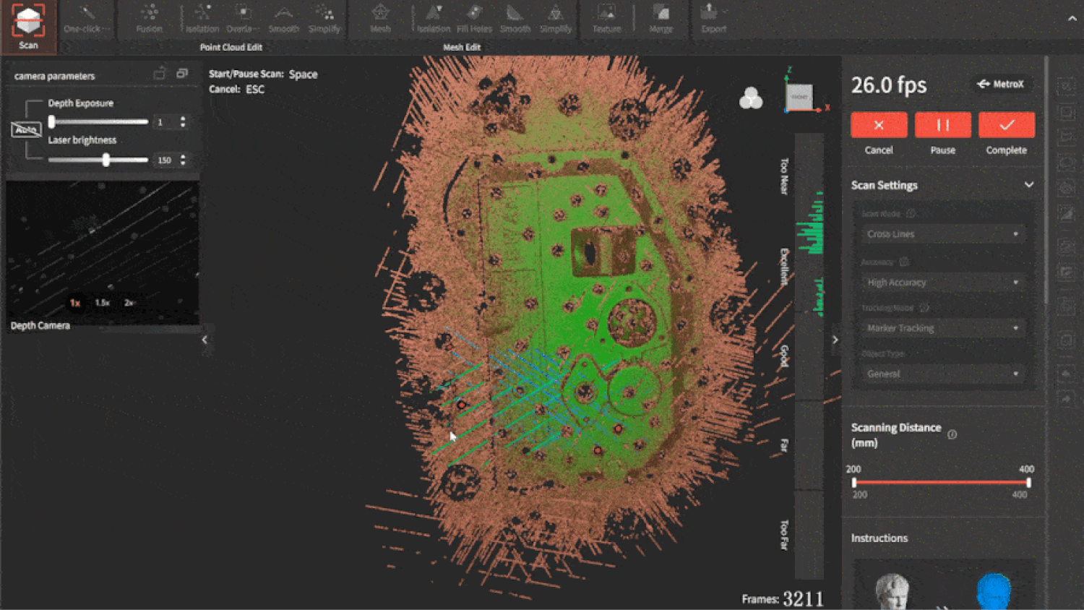Open the Marker Tracking mode dropdown
This screenshot has height=610, width=1084.
(942, 328)
